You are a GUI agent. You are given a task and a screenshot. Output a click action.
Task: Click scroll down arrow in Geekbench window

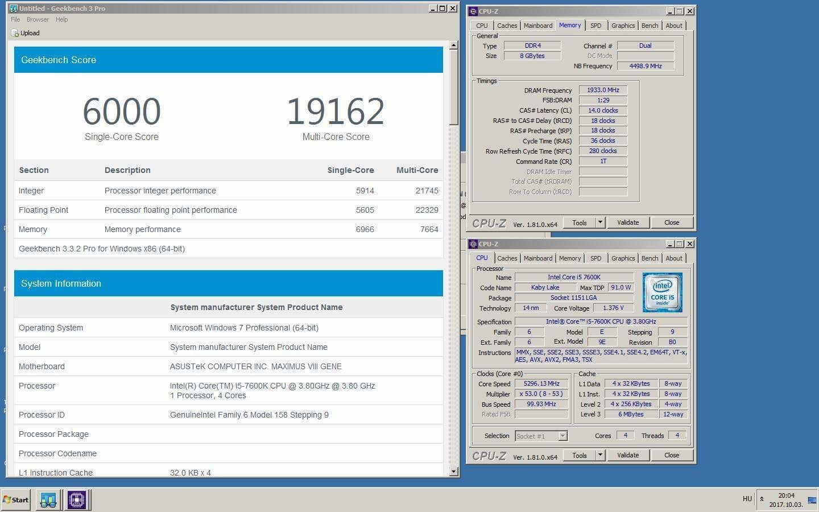(x=453, y=471)
